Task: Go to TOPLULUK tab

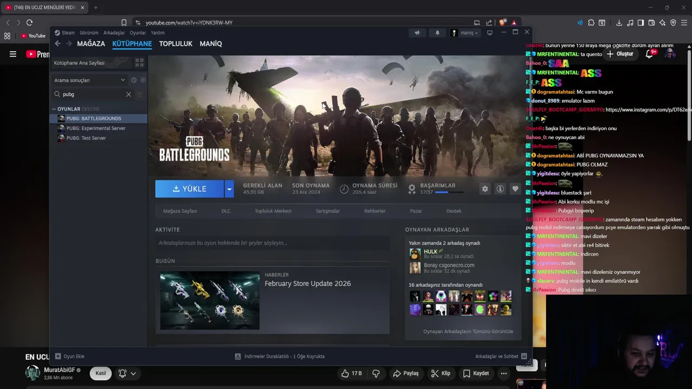Action: tap(176, 44)
